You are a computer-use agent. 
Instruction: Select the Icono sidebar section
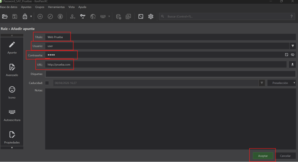coord(12,93)
